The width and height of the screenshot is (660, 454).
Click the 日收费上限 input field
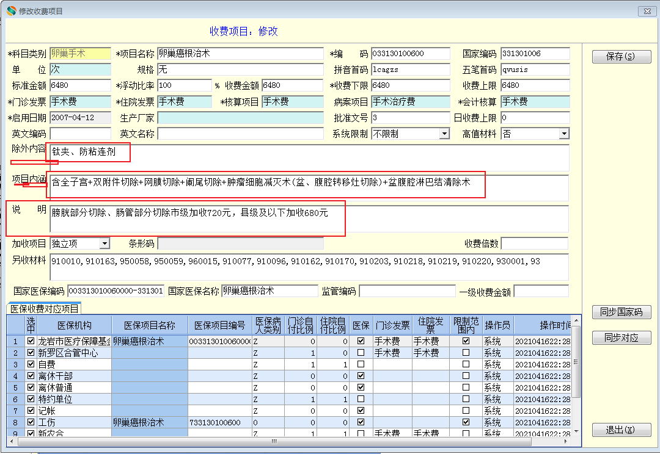pos(535,118)
